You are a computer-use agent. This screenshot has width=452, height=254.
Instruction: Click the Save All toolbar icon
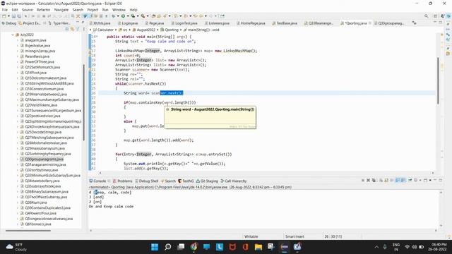pos(19,16)
